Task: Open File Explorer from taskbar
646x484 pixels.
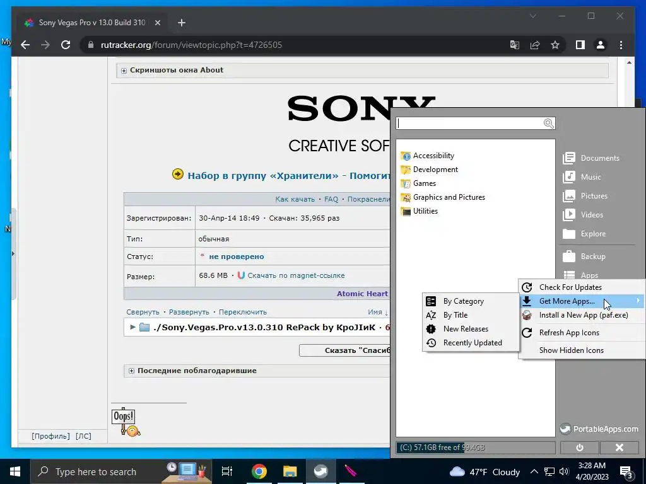Action: click(x=290, y=471)
